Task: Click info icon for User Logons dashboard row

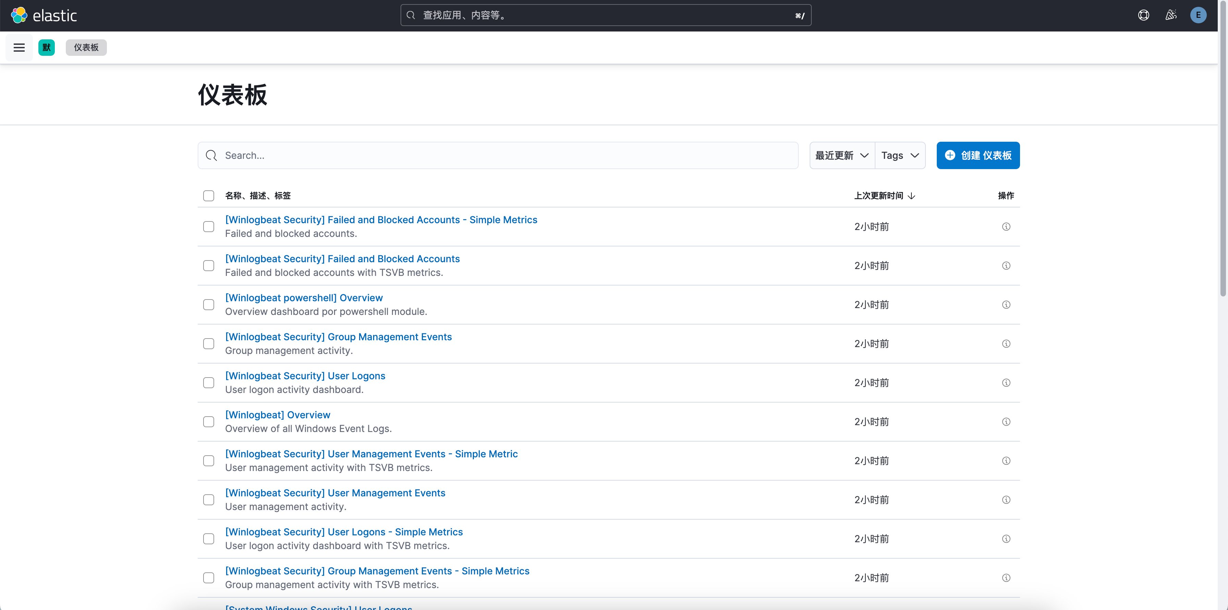Action: pos(1006,383)
